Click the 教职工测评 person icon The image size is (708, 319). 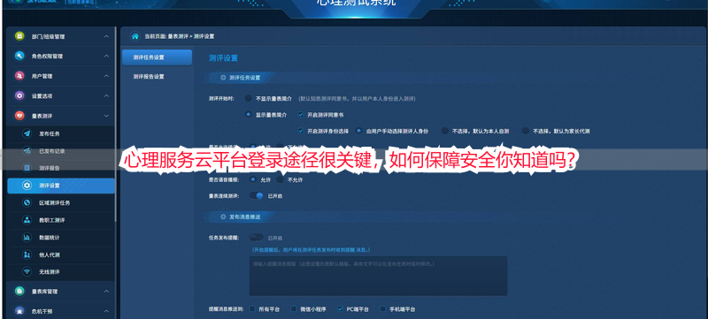[x=27, y=220]
